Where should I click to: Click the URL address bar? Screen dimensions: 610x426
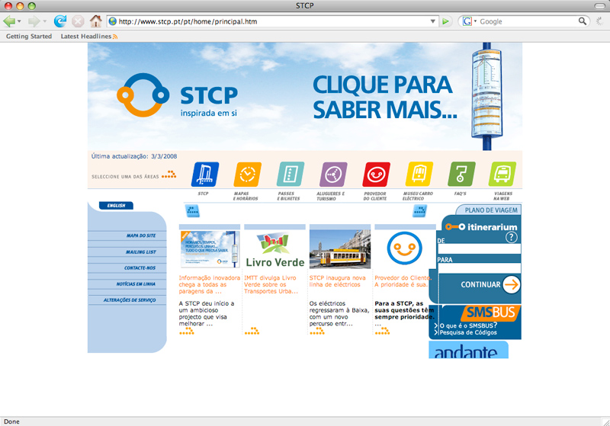coord(272,21)
